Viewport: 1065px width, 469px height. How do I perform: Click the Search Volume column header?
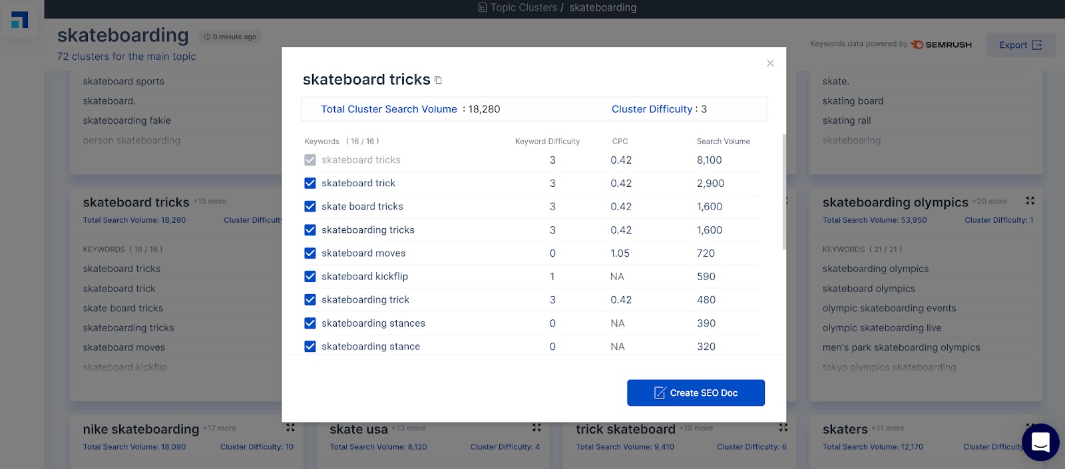(723, 141)
